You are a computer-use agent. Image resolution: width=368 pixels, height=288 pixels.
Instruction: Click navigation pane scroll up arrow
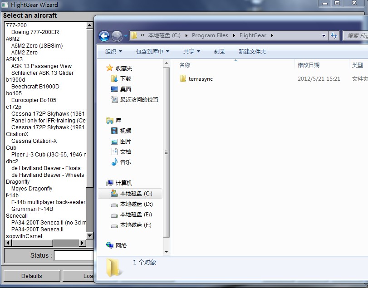(x=167, y=63)
